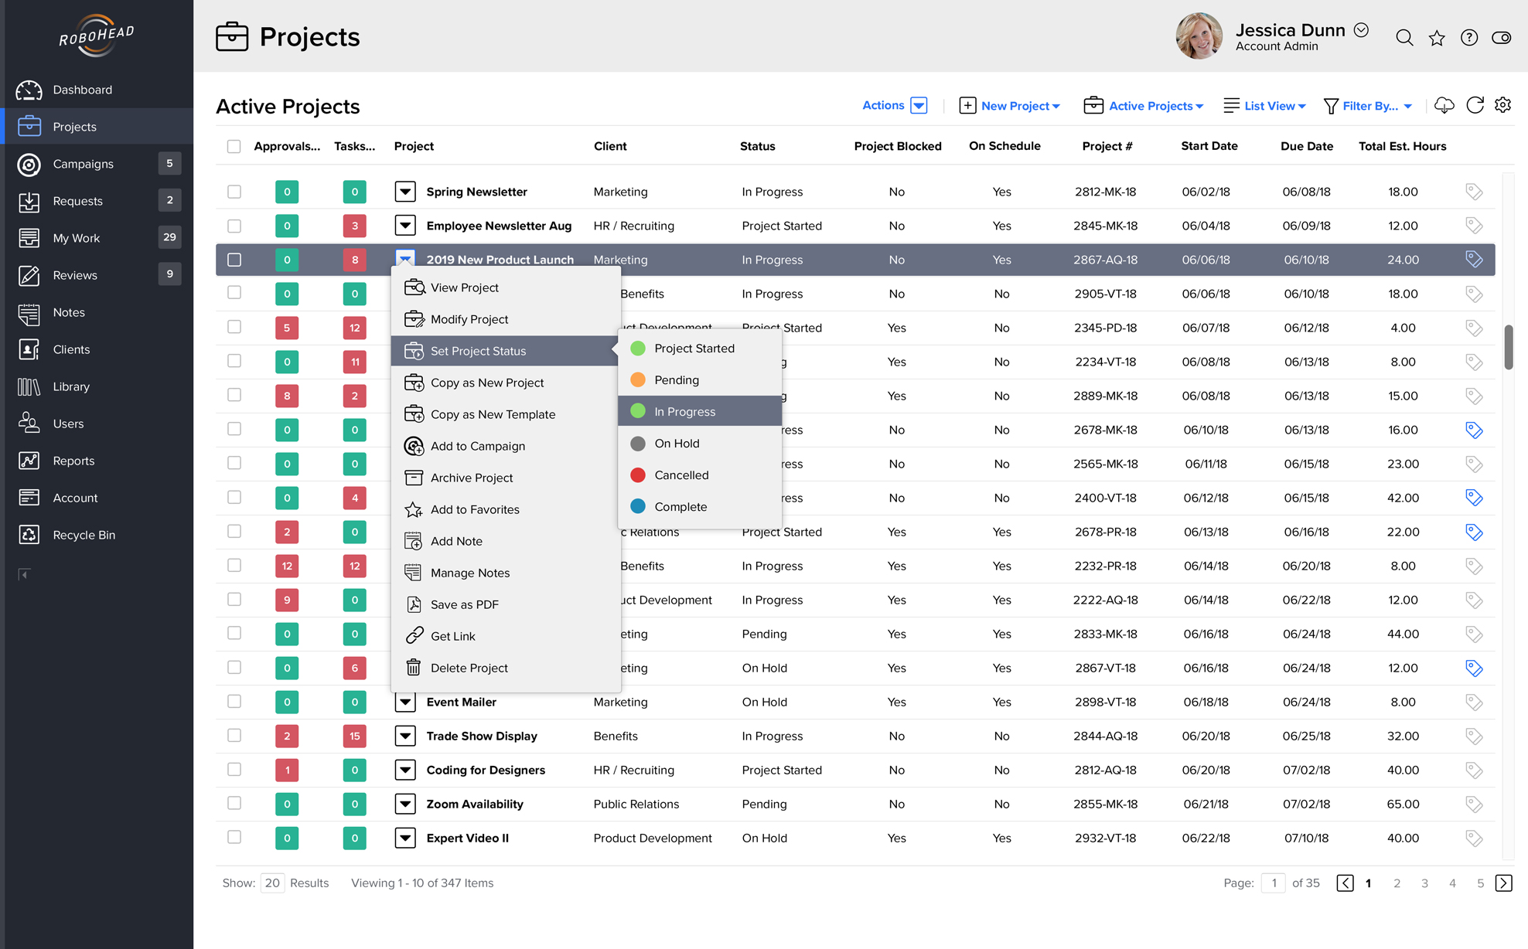
Task: Open Reports from the sidebar
Action: pyautogui.click(x=73, y=461)
